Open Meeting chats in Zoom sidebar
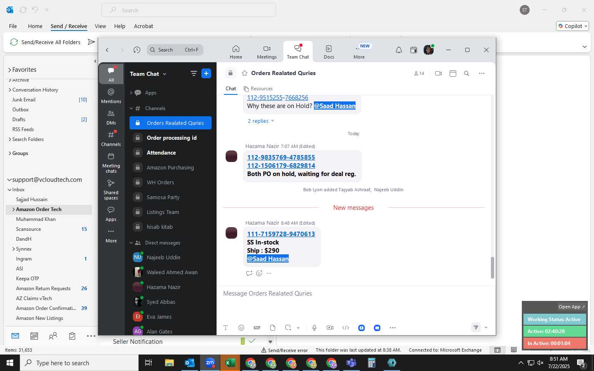 tap(111, 163)
